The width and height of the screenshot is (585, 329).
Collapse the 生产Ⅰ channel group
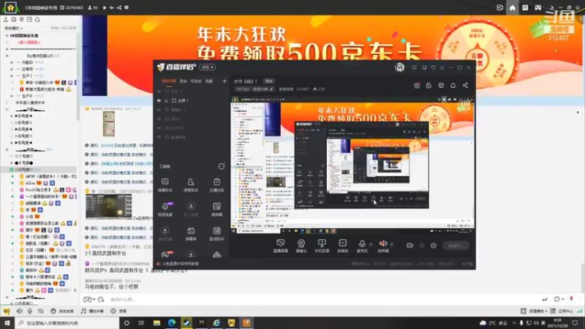(12, 76)
